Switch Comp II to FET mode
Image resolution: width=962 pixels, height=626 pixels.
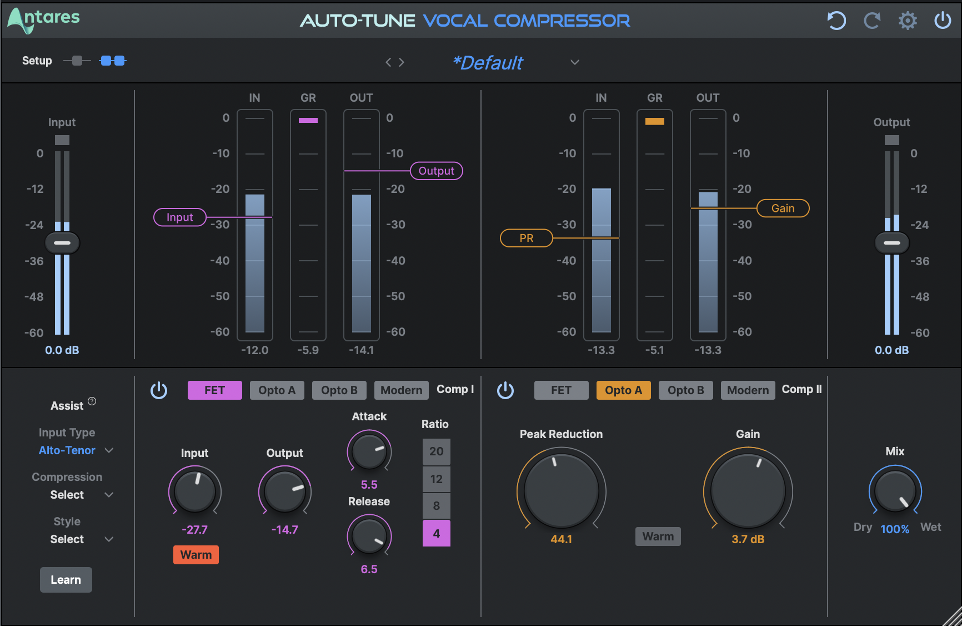click(561, 390)
